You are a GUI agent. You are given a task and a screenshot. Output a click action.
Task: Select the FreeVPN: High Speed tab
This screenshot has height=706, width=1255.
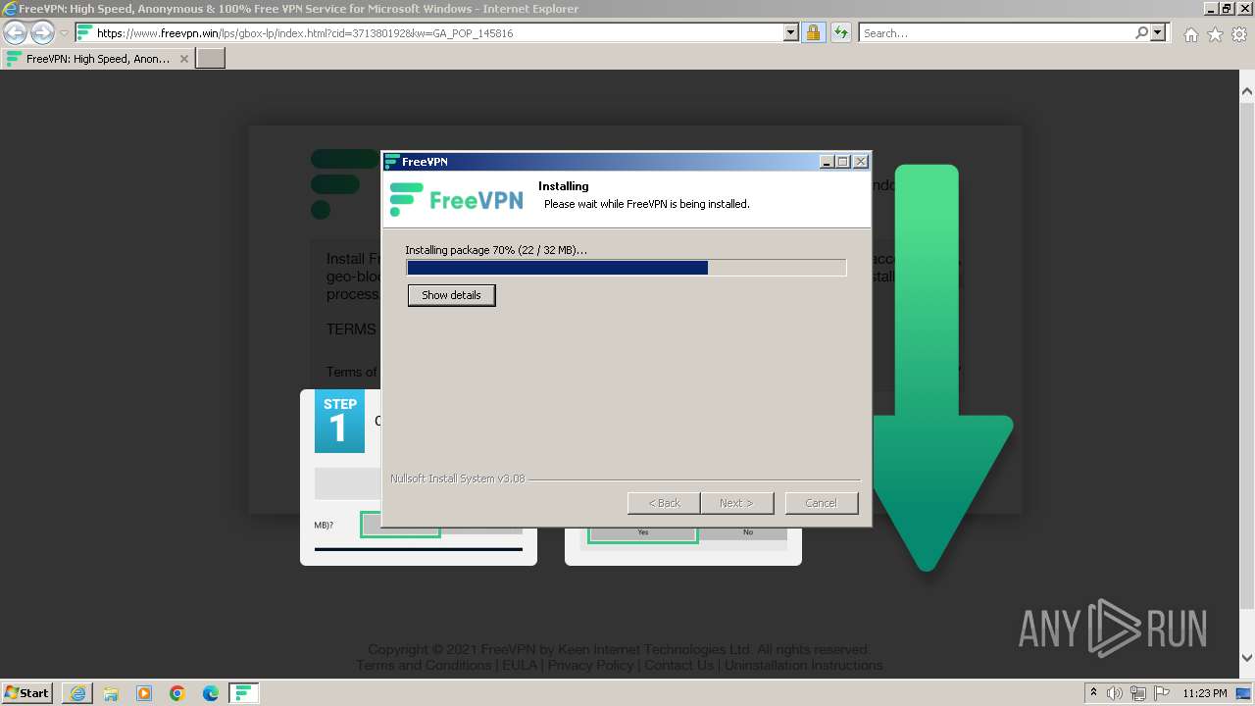(97, 59)
